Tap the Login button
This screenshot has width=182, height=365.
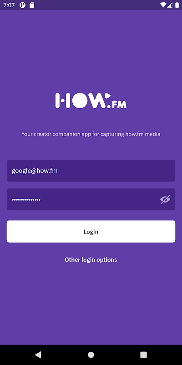pyautogui.click(x=91, y=232)
